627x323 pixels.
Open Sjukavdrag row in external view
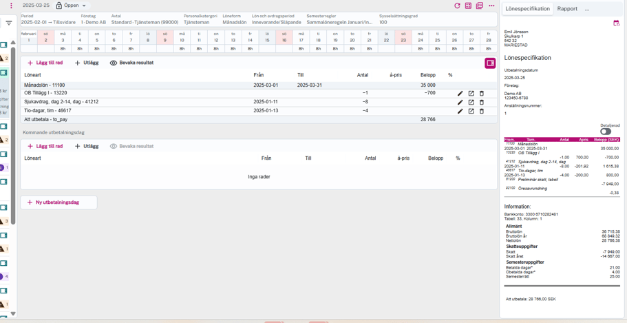(471, 102)
